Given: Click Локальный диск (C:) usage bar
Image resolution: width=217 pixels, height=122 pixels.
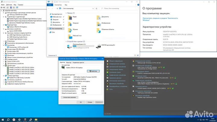Looking at the screenshot, I should [83, 46].
